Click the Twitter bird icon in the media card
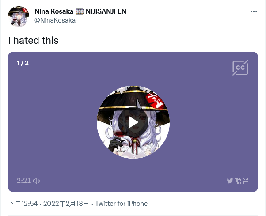Viewport: 266px width, 216px height. click(x=230, y=181)
